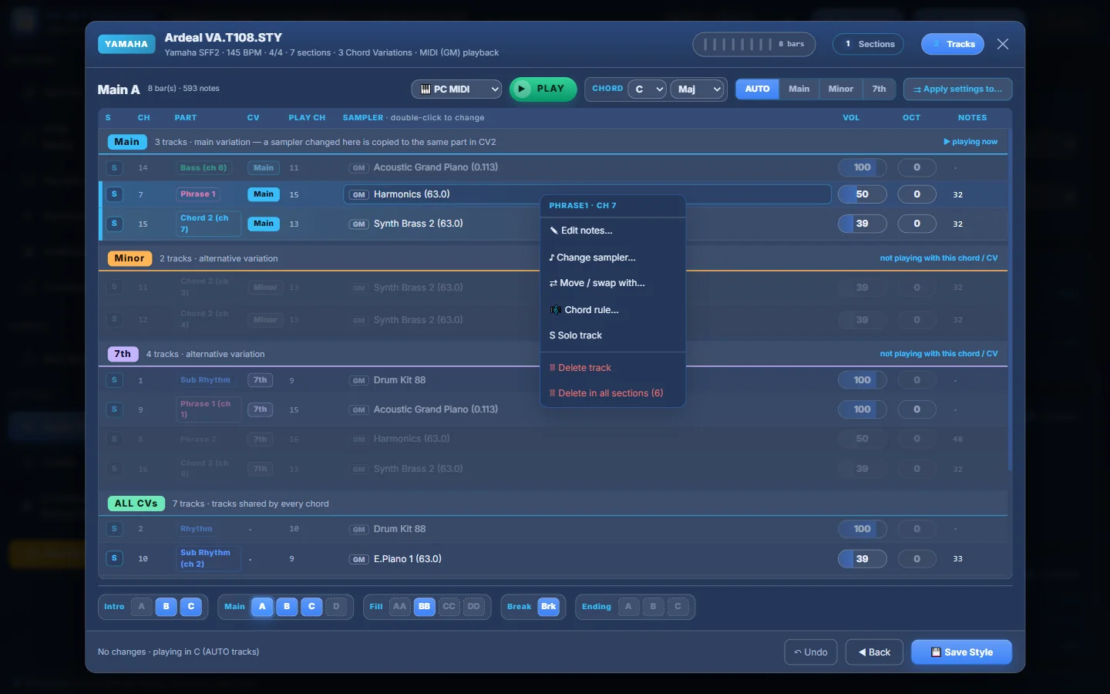Click the GM badge on the Harmonics channel 7 row
Image resolution: width=1110 pixels, height=694 pixels.
click(359, 194)
